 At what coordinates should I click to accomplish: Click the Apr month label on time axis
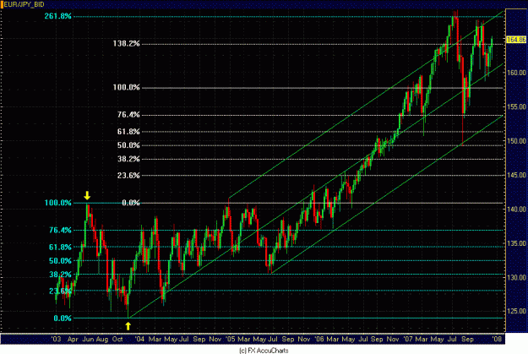[73, 339]
